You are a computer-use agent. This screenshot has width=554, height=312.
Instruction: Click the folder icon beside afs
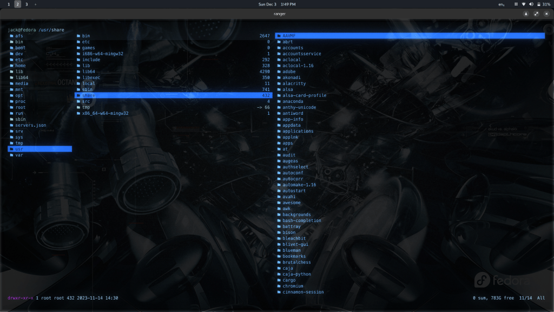11,36
